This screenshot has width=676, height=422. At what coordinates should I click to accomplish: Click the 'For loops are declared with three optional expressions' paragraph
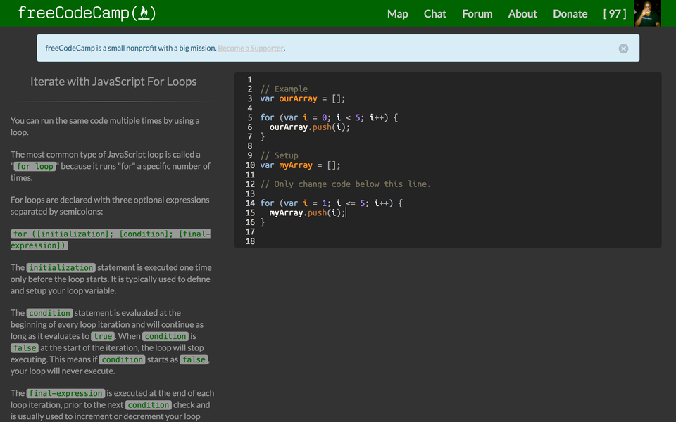[x=110, y=205]
